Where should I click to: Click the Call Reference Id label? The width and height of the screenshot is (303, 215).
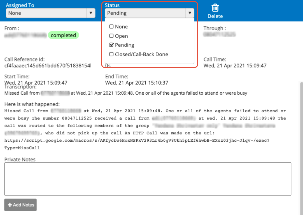pyautogui.click(x=25, y=60)
